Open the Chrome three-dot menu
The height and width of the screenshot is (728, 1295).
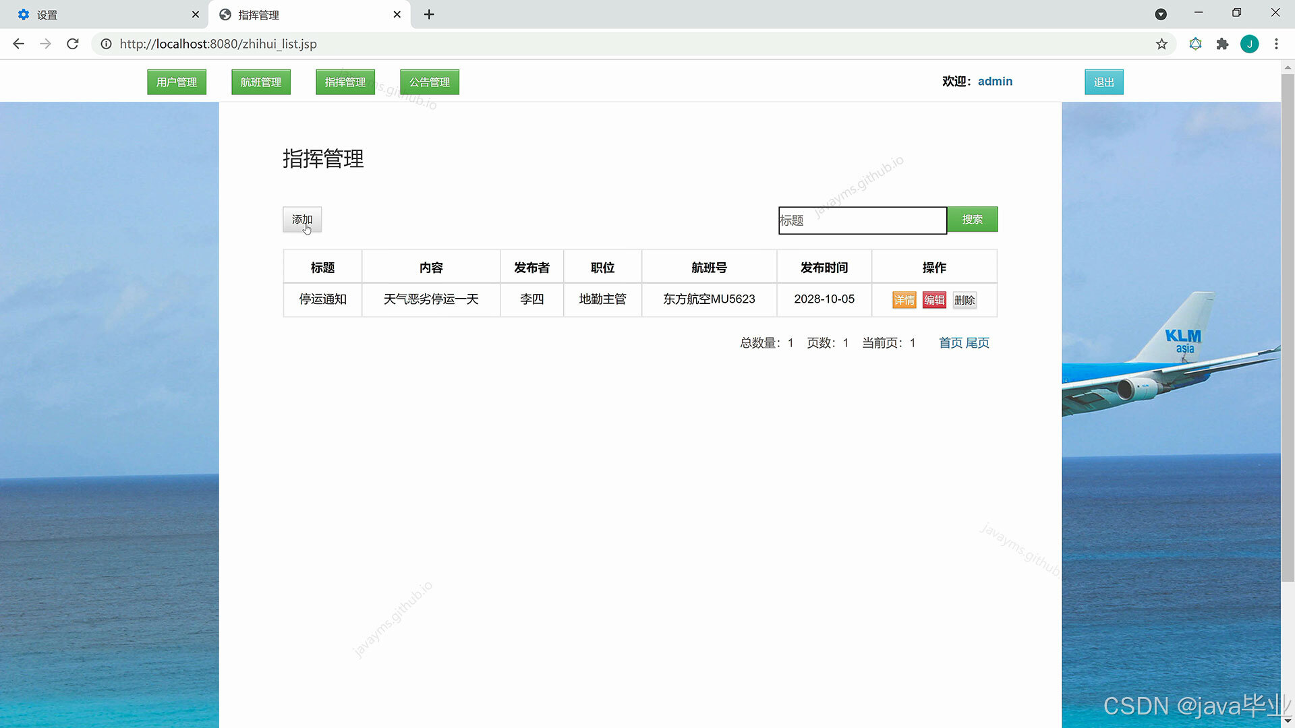(1276, 44)
